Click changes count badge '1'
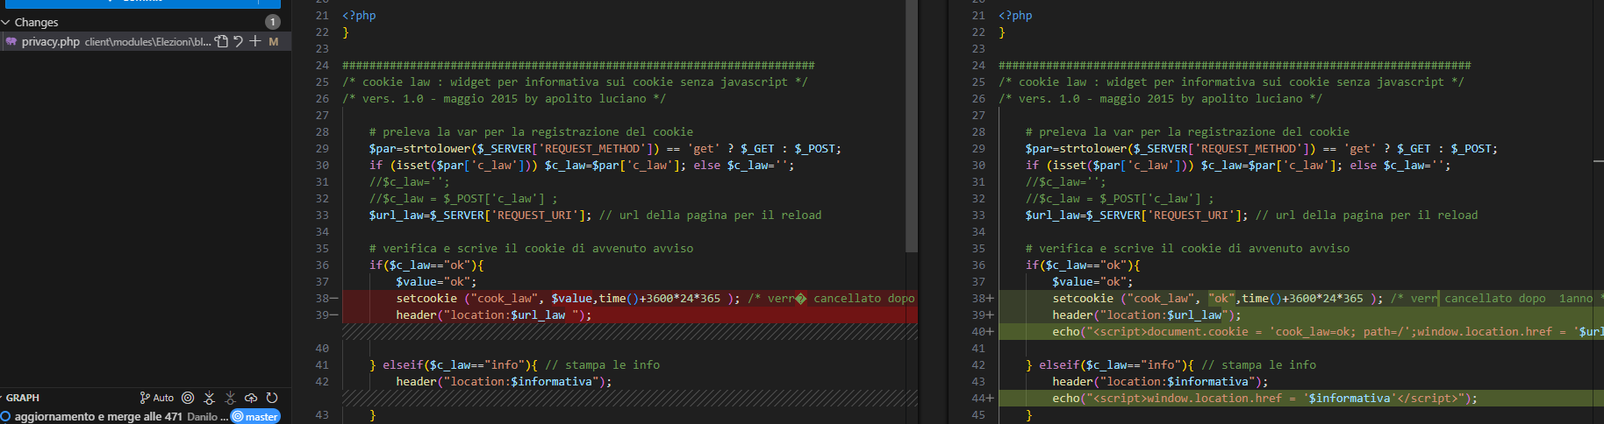This screenshot has height=424, width=1604. pyautogui.click(x=273, y=22)
